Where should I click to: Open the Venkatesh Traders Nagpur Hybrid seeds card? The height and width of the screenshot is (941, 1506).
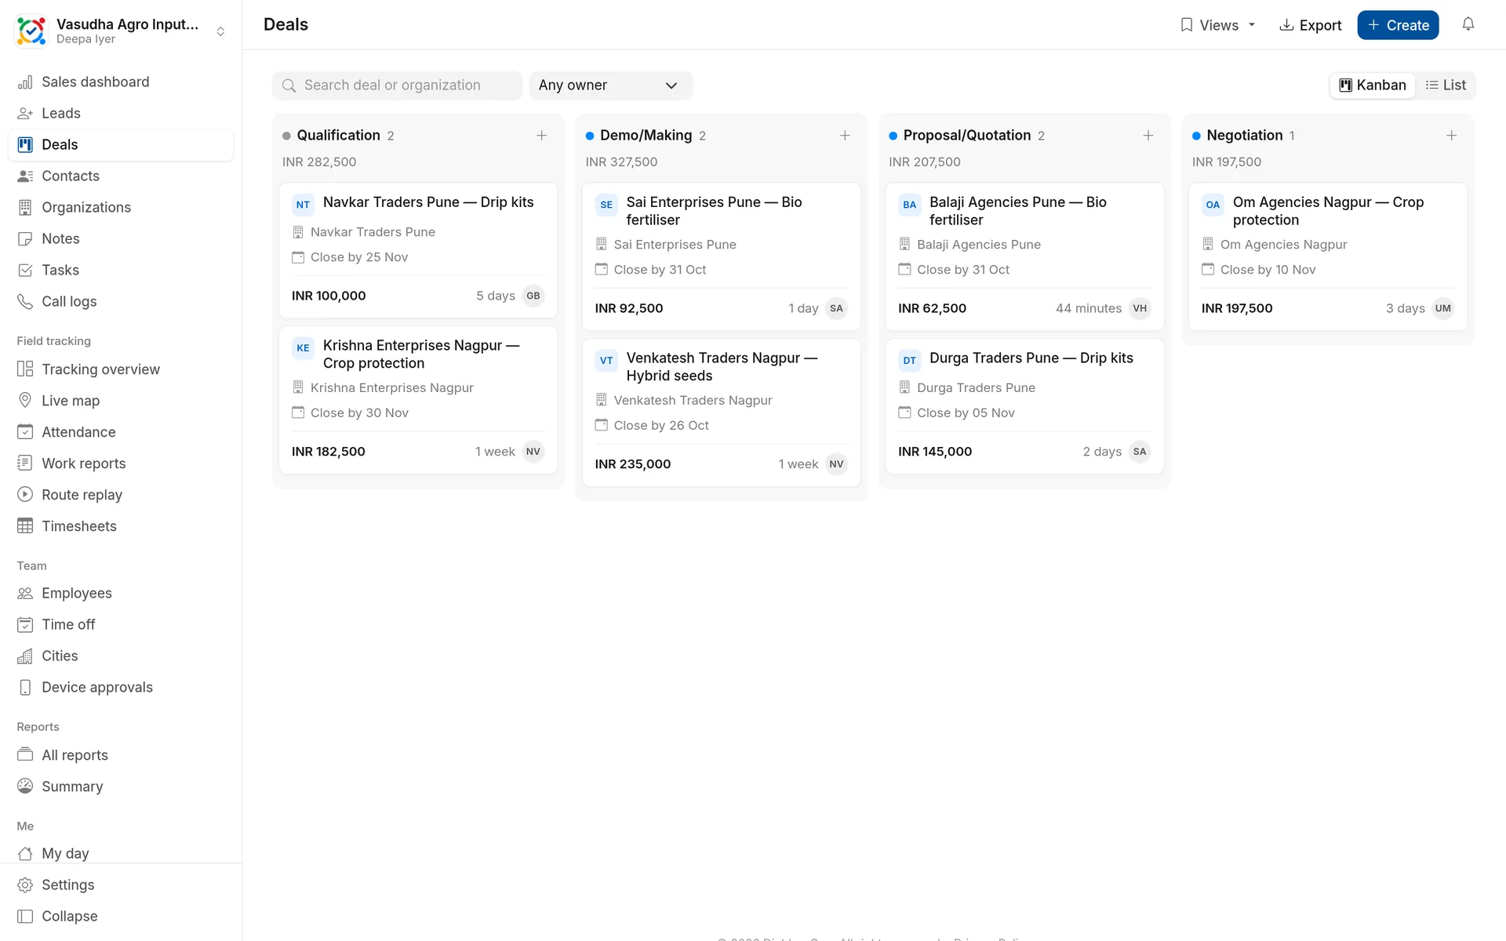(721, 412)
